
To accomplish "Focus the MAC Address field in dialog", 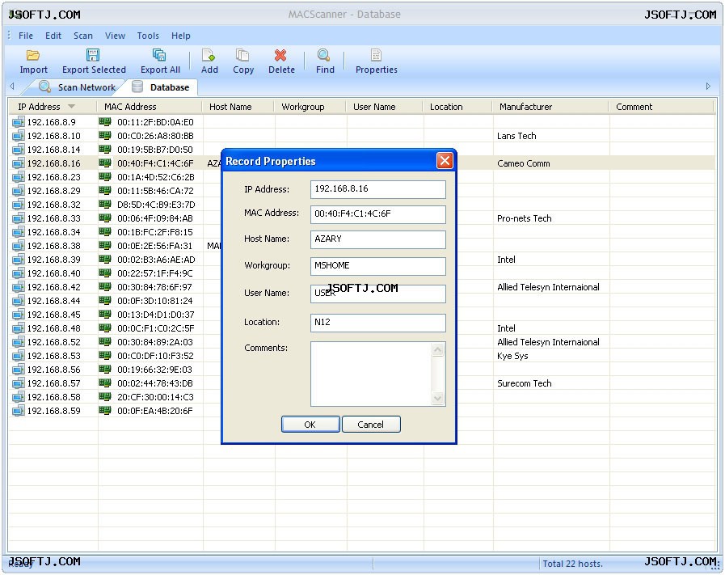I will tap(377, 214).
